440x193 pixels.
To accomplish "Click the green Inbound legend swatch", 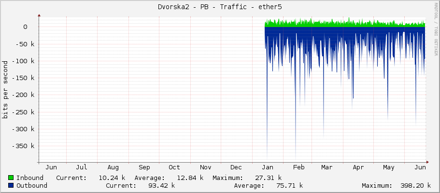I will (x=11, y=178).
